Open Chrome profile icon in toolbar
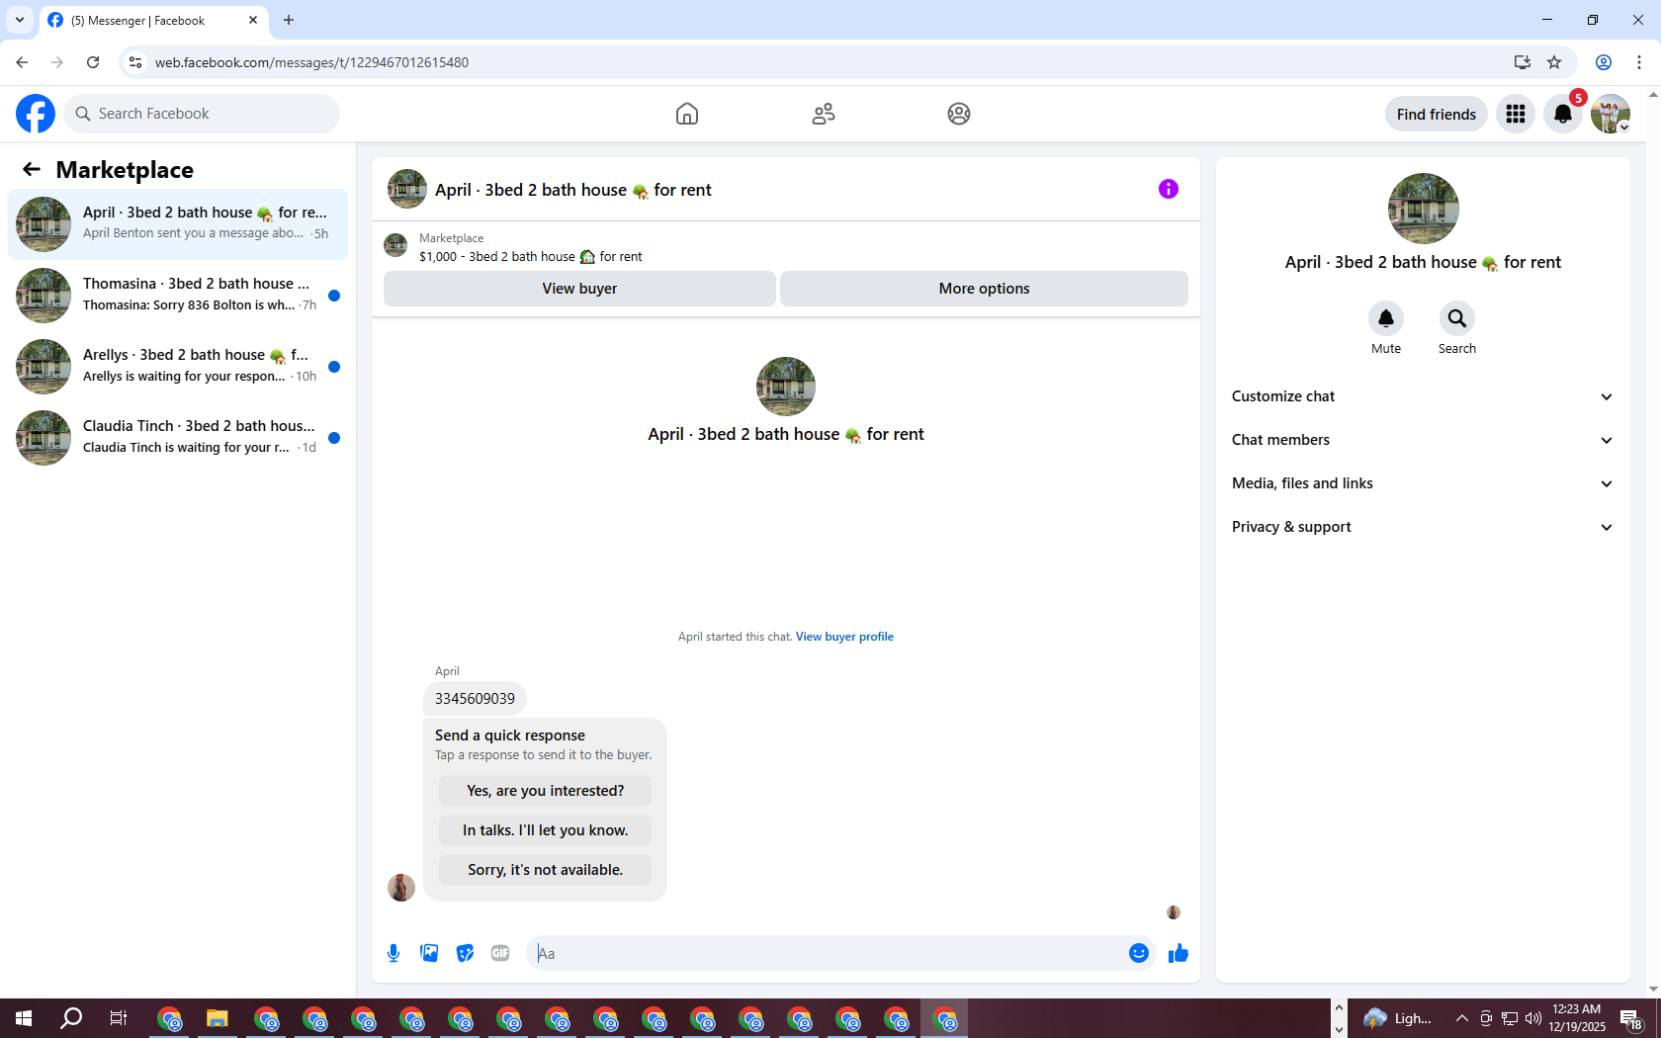1661x1038 pixels. coord(1604,62)
